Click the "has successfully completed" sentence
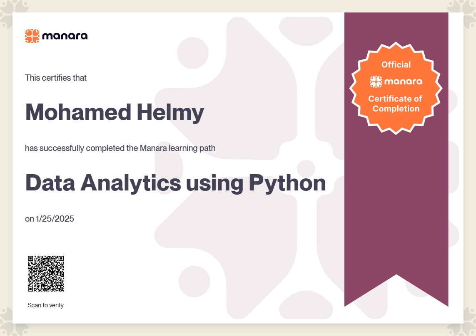This screenshot has width=476, height=336. click(120, 148)
